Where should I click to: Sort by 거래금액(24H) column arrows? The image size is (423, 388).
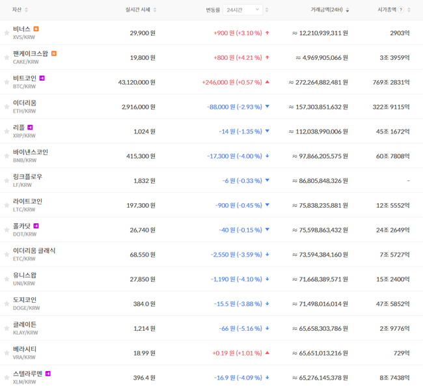tap(348, 10)
